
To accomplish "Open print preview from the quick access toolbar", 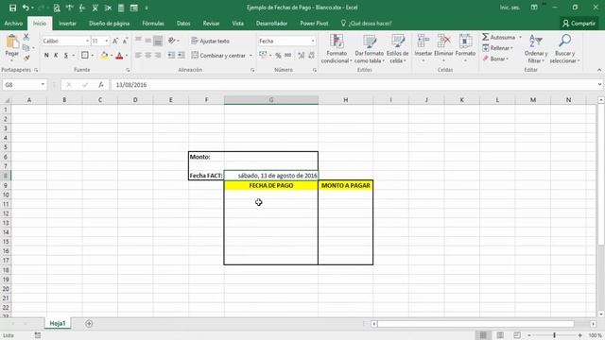I will click(x=57, y=8).
